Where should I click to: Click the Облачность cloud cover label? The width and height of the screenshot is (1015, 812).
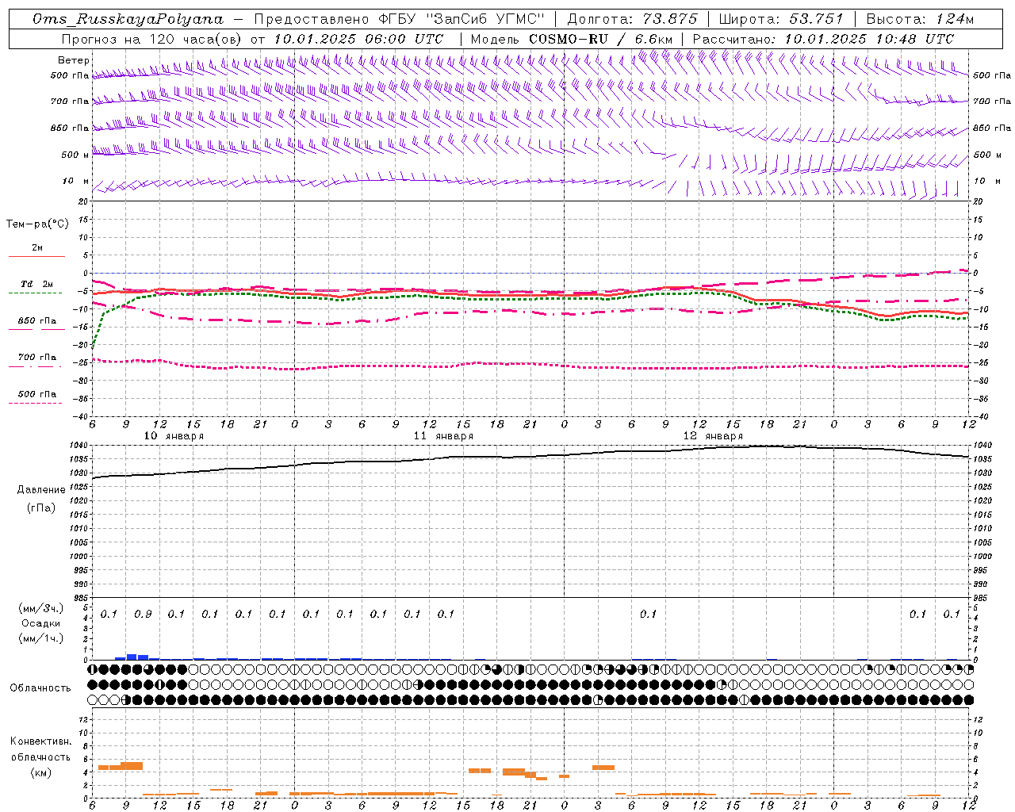tap(40, 688)
